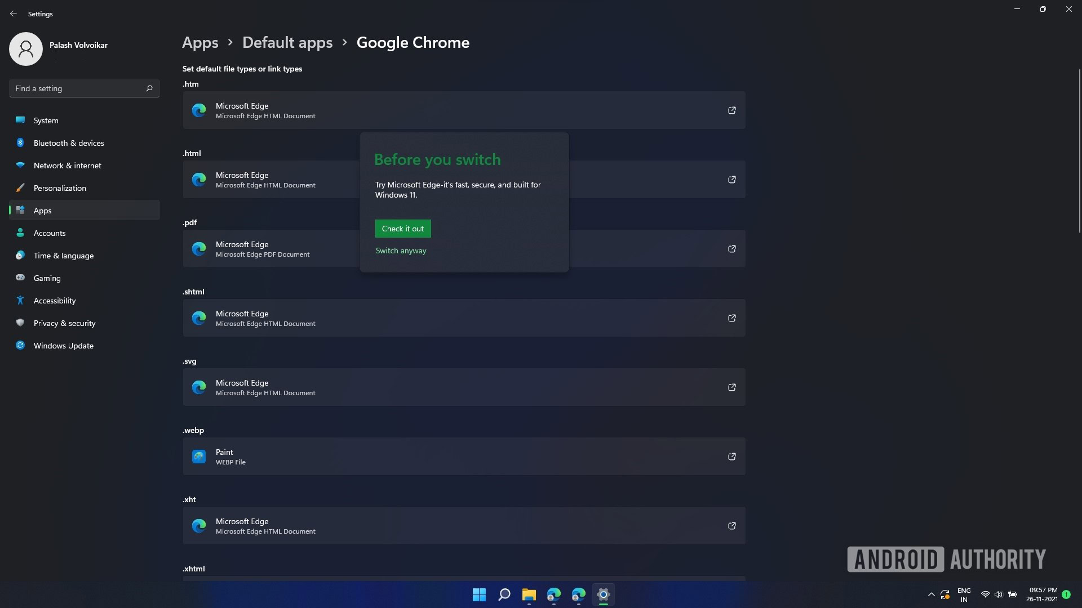Click the Microsoft Edge icon for .html
1082x608 pixels.
click(198, 179)
